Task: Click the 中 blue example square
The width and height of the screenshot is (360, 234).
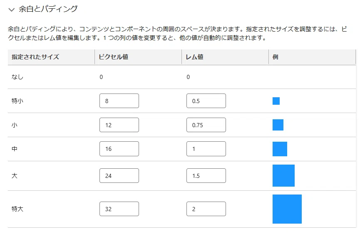Action: (x=280, y=149)
